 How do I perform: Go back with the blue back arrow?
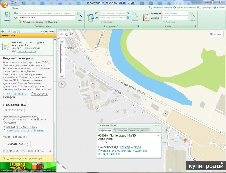[3, 31]
